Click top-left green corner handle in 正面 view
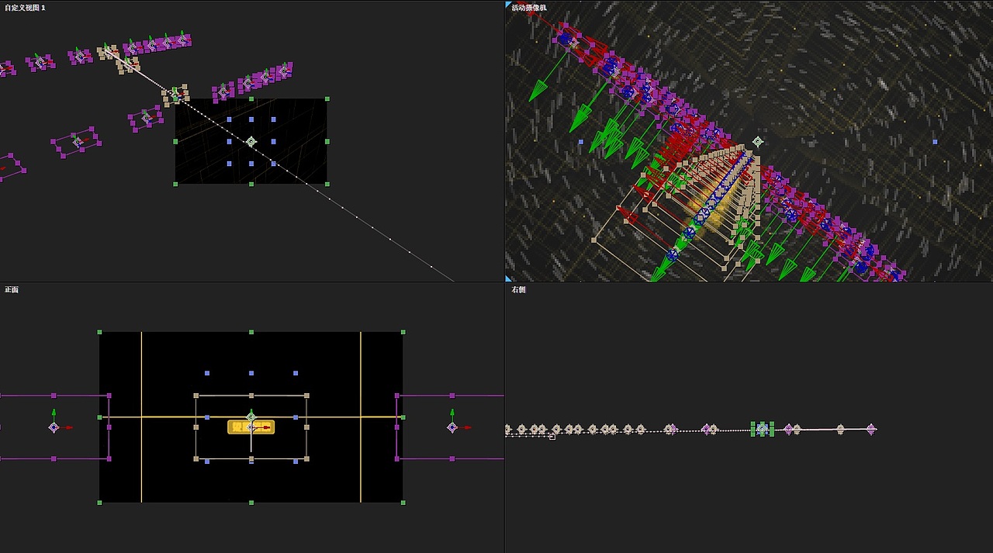 tap(99, 332)
